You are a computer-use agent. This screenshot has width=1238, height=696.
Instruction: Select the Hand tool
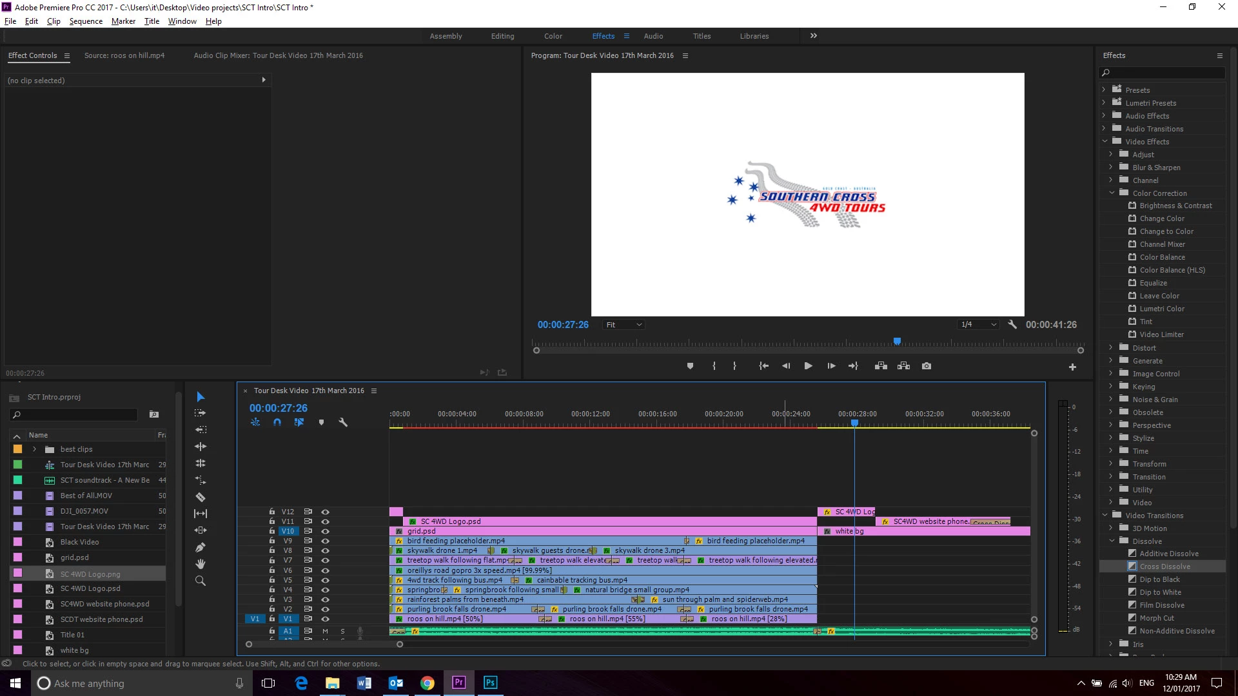(x=201, y=564)
